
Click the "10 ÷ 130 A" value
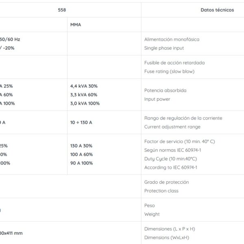tap(81, 122)
